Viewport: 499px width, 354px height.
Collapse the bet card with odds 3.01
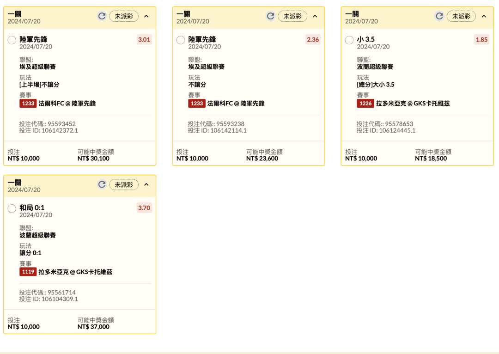point(146,16)
